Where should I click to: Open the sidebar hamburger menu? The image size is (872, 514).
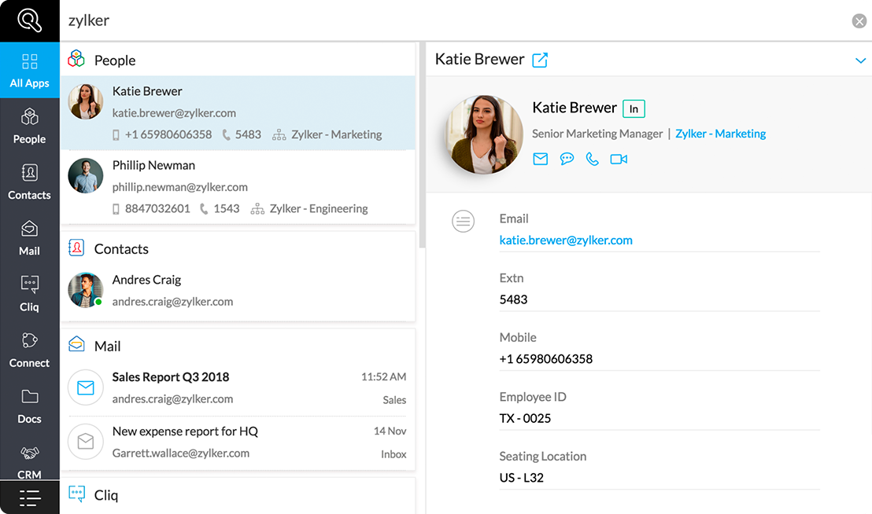click(29, 498)
